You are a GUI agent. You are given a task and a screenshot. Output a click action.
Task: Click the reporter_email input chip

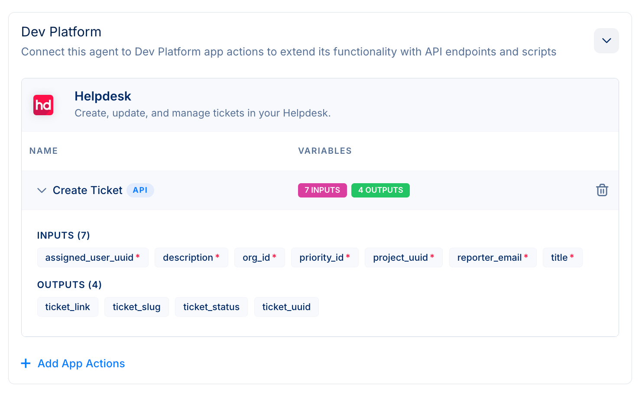click(492, 258)
